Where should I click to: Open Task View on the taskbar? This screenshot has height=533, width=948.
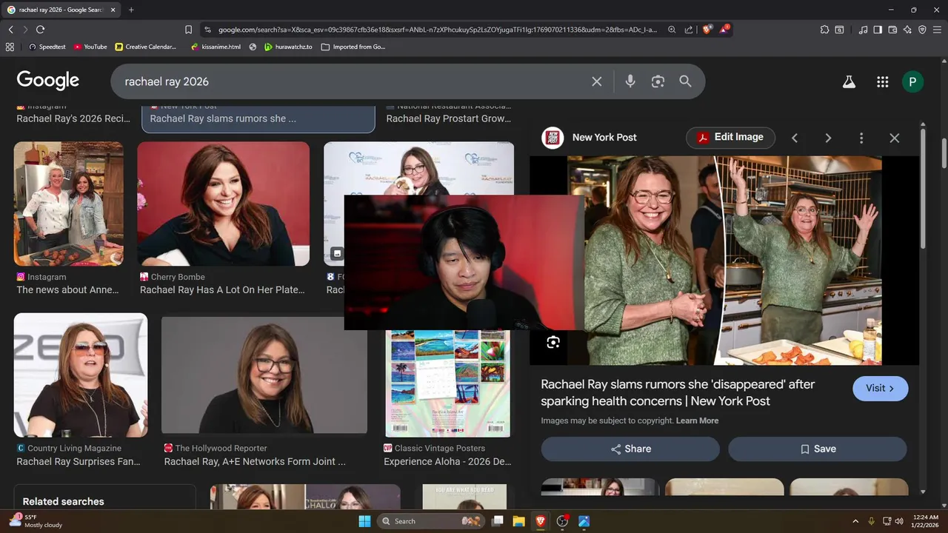pos(498,521)
